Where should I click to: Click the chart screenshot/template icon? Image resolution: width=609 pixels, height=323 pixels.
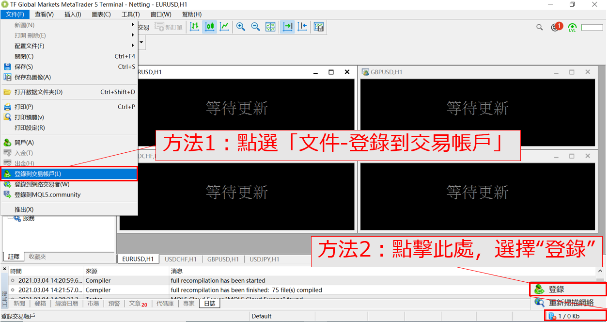click(318, 27)
